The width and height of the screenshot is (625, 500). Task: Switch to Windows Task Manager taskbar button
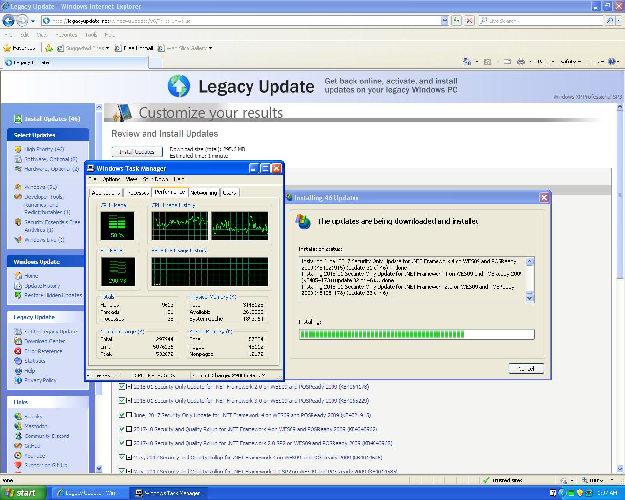point(169,493)
